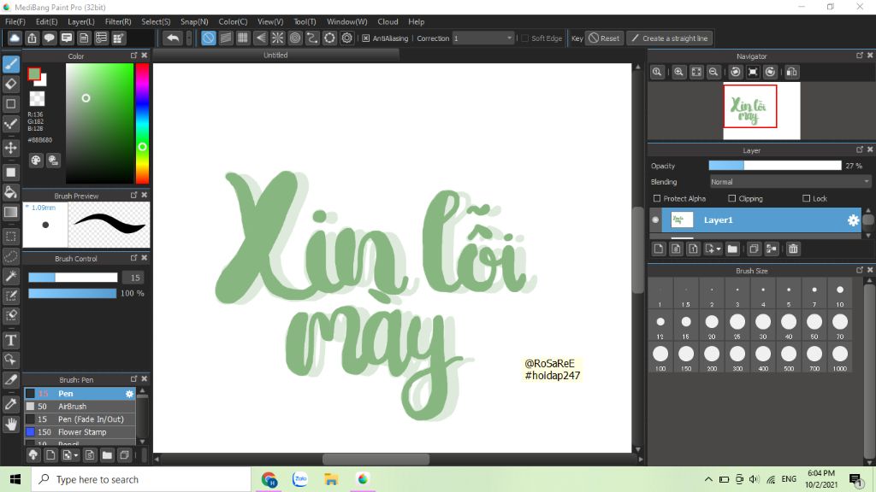Viewport: 876px width, 492px height.
Task: Select the Move tool
Action: click(11, 148)
